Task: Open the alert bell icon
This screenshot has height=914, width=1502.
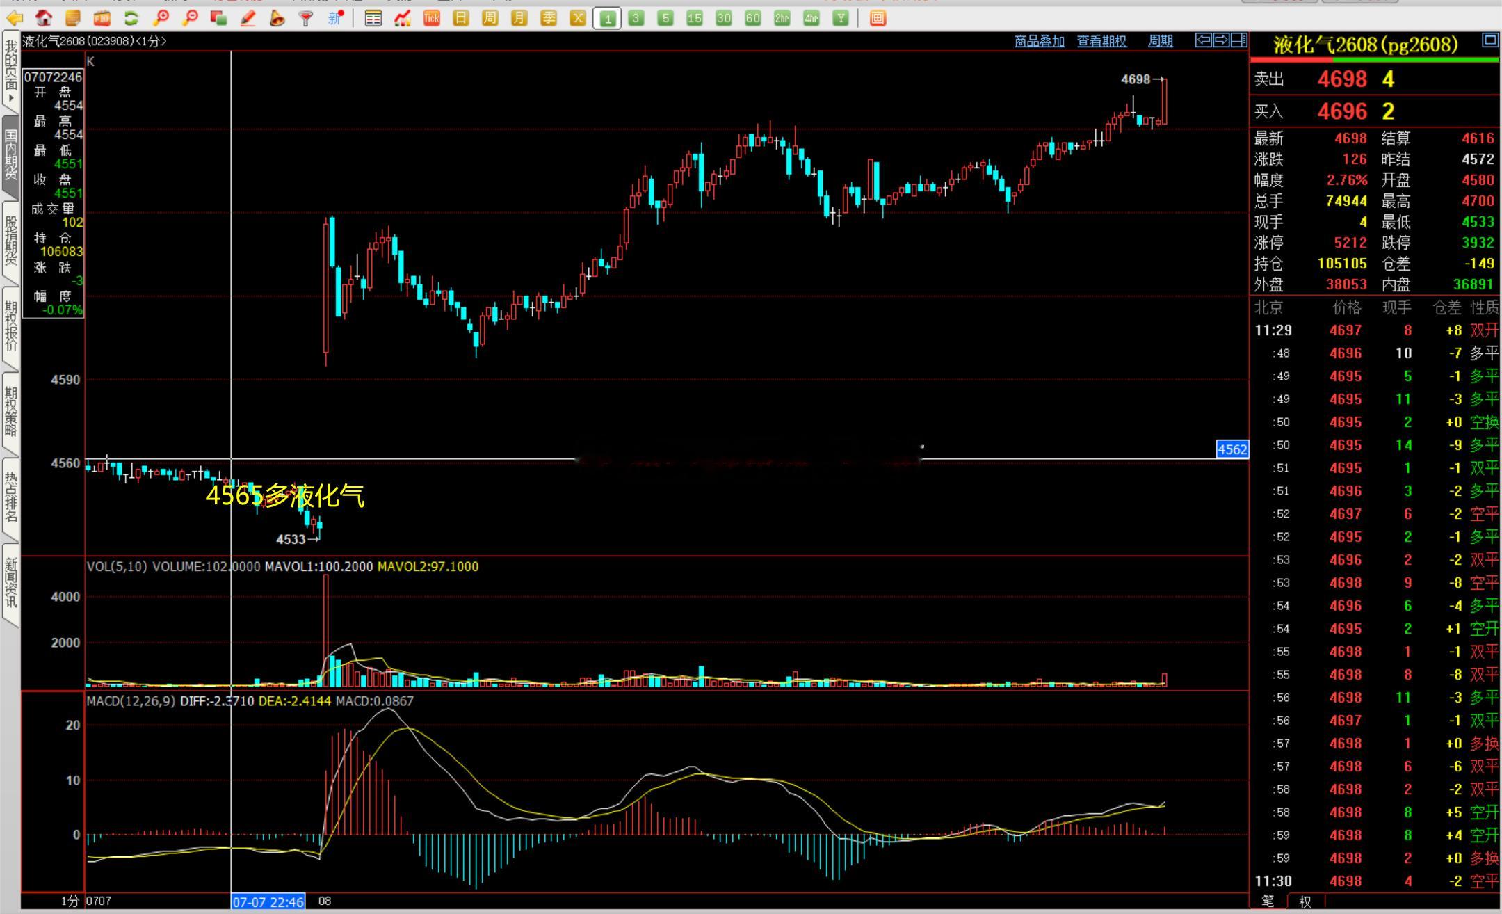Action: point(277,18)
